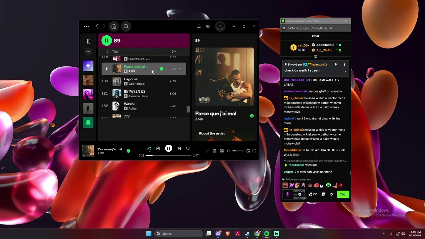The image size is (425, 239).
Task: Open Spotify's three-dot main menu
Action: pos(86,26)
